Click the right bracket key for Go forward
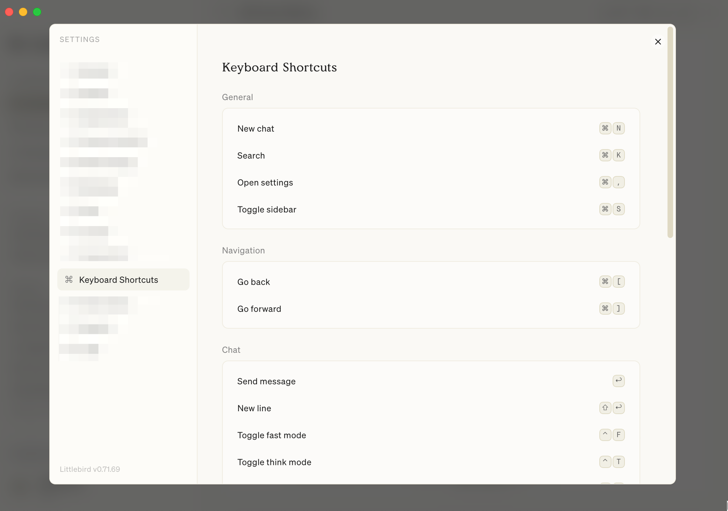The height and width of the screenshot is (511, 728). pos(619,309)
